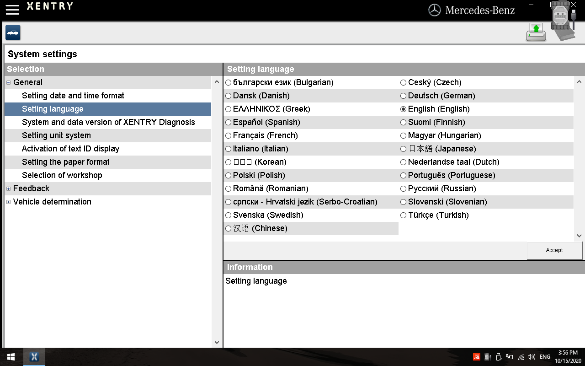Select Nederlandse taal (Dutch) radio button
The height and width of the screenshot is (366, 585).
point(404,162)
